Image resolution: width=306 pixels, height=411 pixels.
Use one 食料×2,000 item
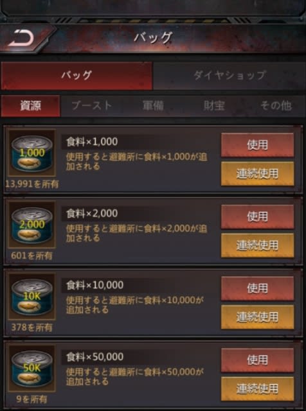pyautogui.click(x=257, y=216)
